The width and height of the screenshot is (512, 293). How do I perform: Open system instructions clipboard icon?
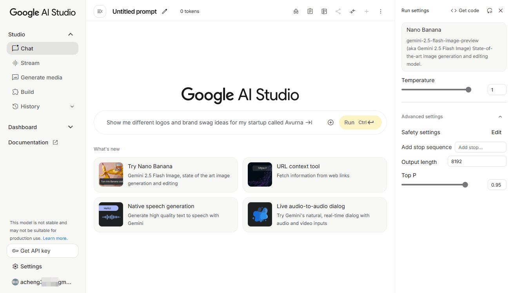click(x=310, y=11)
